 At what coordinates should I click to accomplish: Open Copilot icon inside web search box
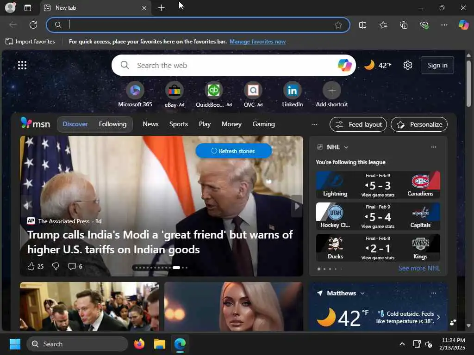[x=344, y=65]
